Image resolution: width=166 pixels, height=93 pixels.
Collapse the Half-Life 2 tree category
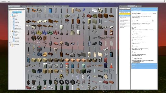coord(11,31)
